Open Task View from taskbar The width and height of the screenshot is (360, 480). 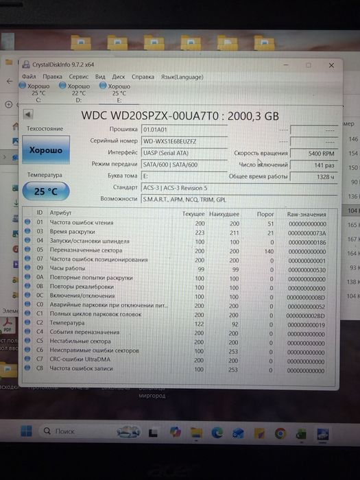coord(153,433)
